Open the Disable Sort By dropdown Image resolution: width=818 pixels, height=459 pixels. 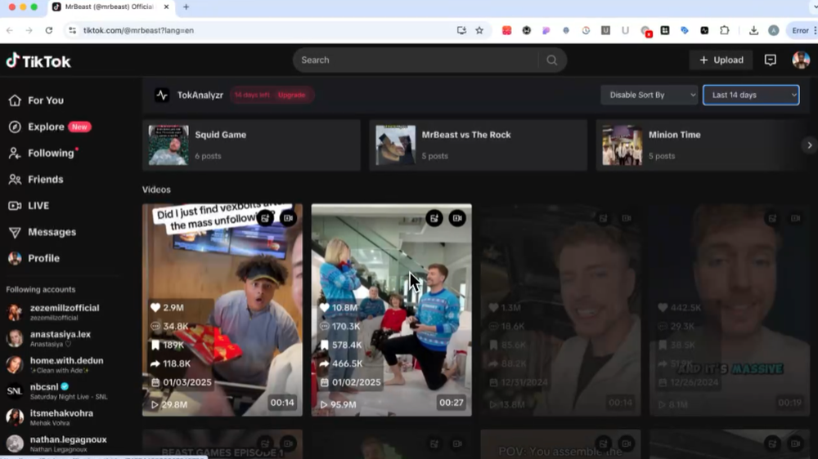(x=649, y=96)
